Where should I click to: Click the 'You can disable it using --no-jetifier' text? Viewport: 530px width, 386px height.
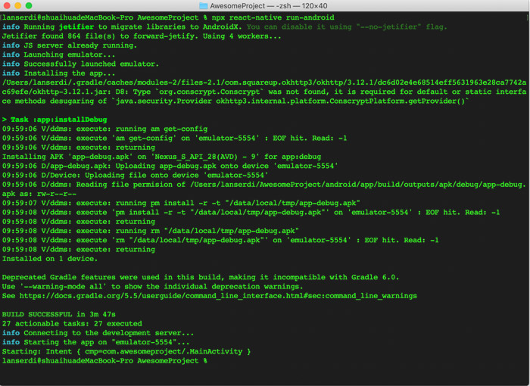(347, 26)
